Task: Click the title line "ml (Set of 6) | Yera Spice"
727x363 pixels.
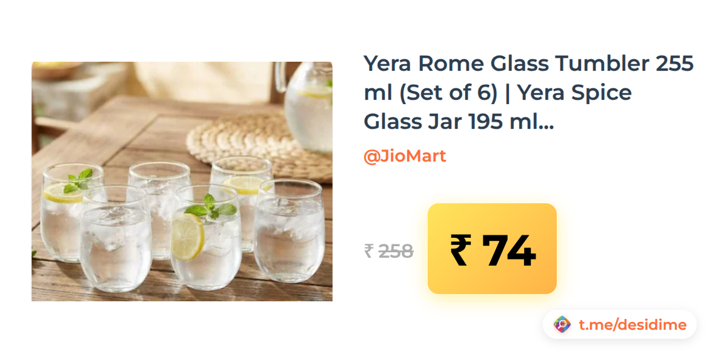Action: pos(497,93)
